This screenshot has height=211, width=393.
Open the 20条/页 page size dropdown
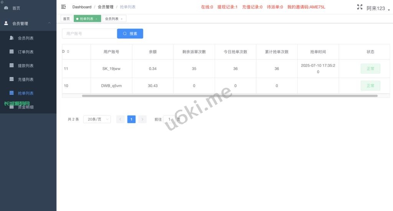[x=97, y=119]
